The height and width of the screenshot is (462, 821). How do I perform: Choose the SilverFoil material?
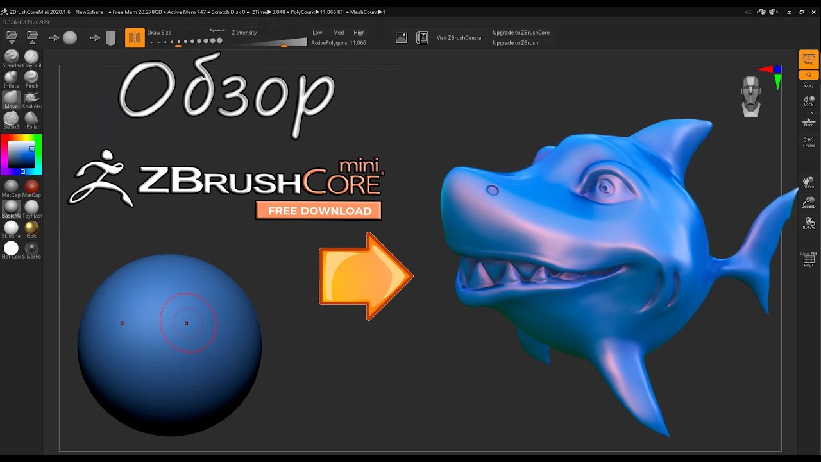coord(31,250)
